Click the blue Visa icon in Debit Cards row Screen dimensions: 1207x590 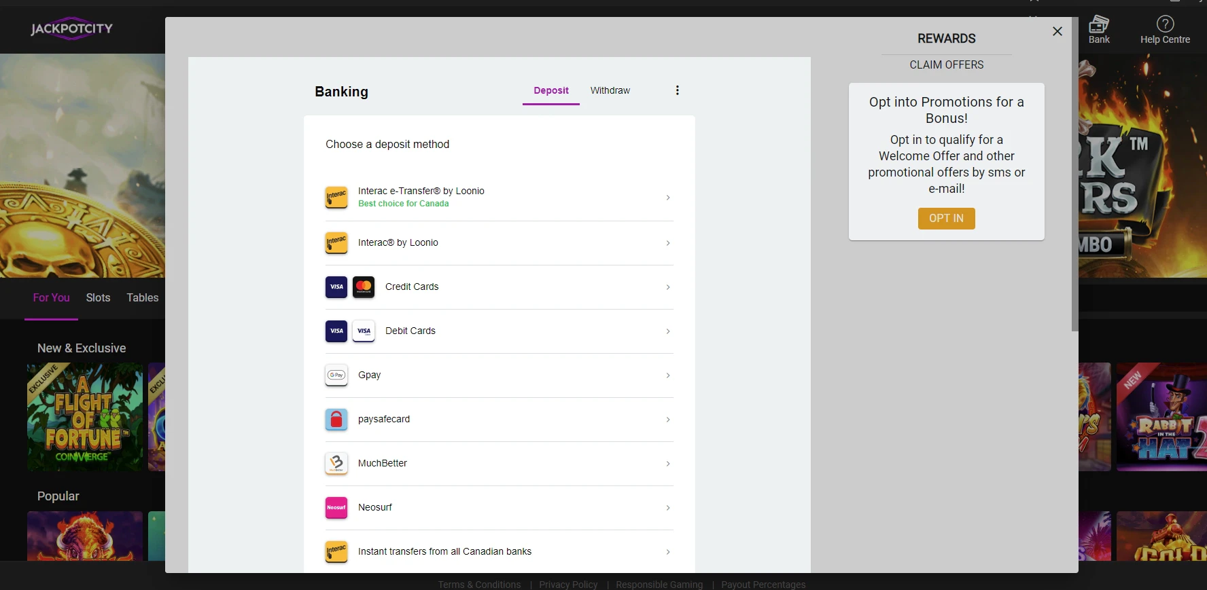tap(336, 331)
